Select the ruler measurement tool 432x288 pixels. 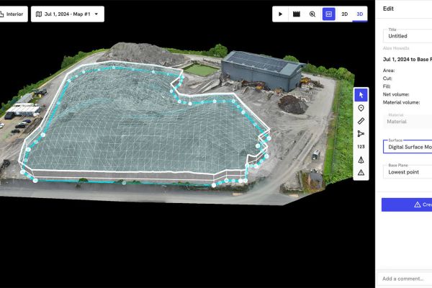pos(361,121)
